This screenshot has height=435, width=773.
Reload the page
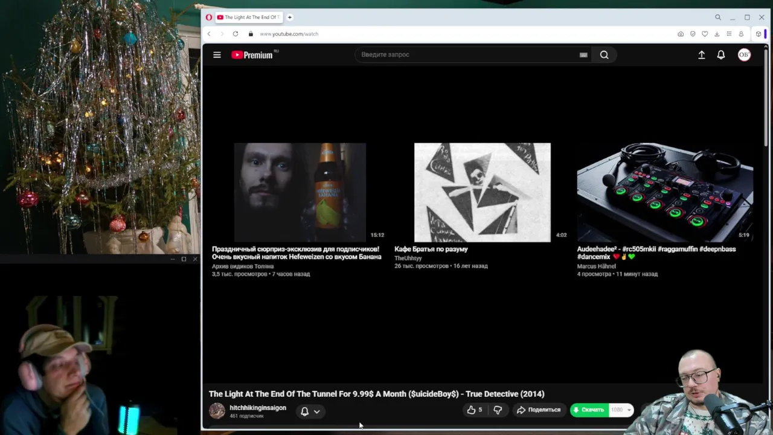pyautogui.click(x=236, y=34)
